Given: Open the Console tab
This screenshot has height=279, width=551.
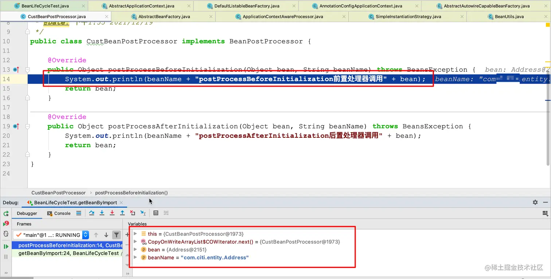Looking at the screenshot, I should [59, 213].
